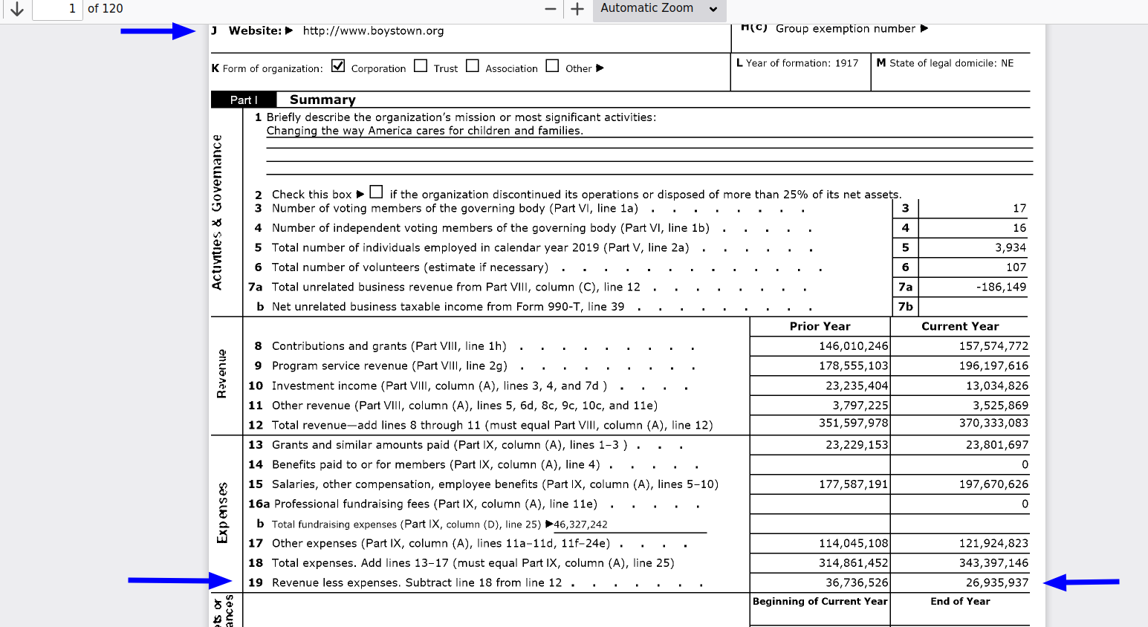Select value 17 on line 3
The width and height of the screenshot is (1148, 627).
click(1019, 209)
